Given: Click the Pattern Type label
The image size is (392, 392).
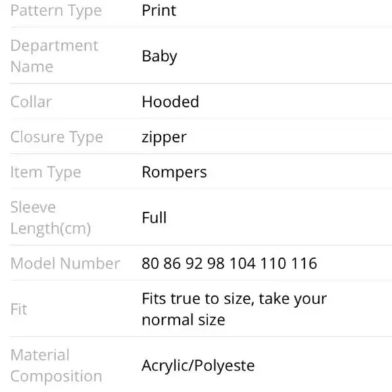Looking at the screenshot, I should coord(56,11).
